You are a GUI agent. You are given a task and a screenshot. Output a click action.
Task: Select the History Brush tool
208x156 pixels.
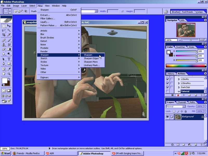pos(9,45)
